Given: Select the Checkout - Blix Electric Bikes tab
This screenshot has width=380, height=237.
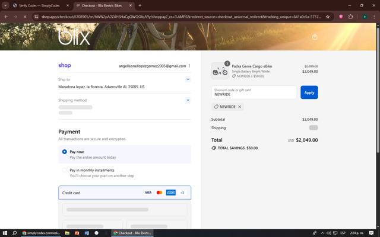Looking at the screenshot, I should tap(102, 5).
